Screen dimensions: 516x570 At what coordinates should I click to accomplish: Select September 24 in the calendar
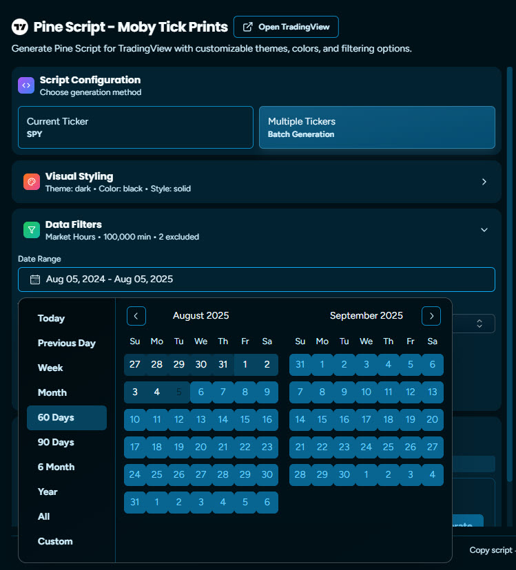coord(366,447)
